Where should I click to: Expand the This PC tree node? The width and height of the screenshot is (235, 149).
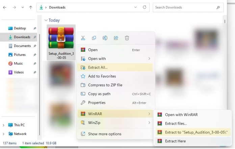[x=4, y=125]
